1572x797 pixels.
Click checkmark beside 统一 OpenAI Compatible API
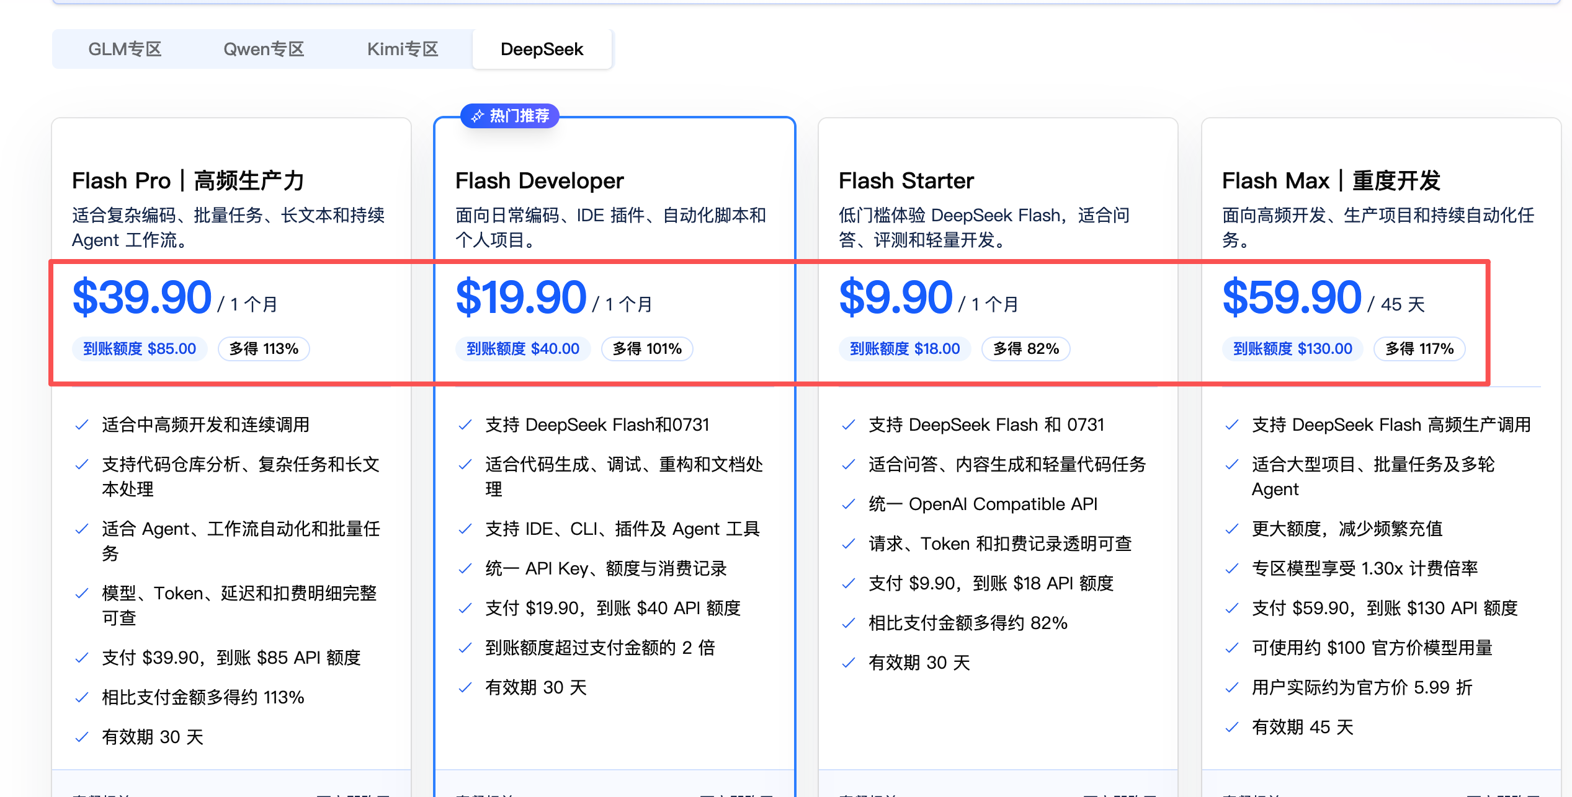pos(848,504)
